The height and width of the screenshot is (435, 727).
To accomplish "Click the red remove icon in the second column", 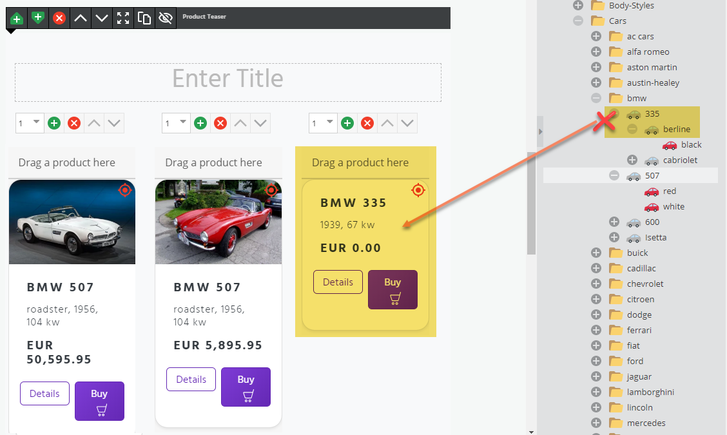I will [x=220, y=123].
